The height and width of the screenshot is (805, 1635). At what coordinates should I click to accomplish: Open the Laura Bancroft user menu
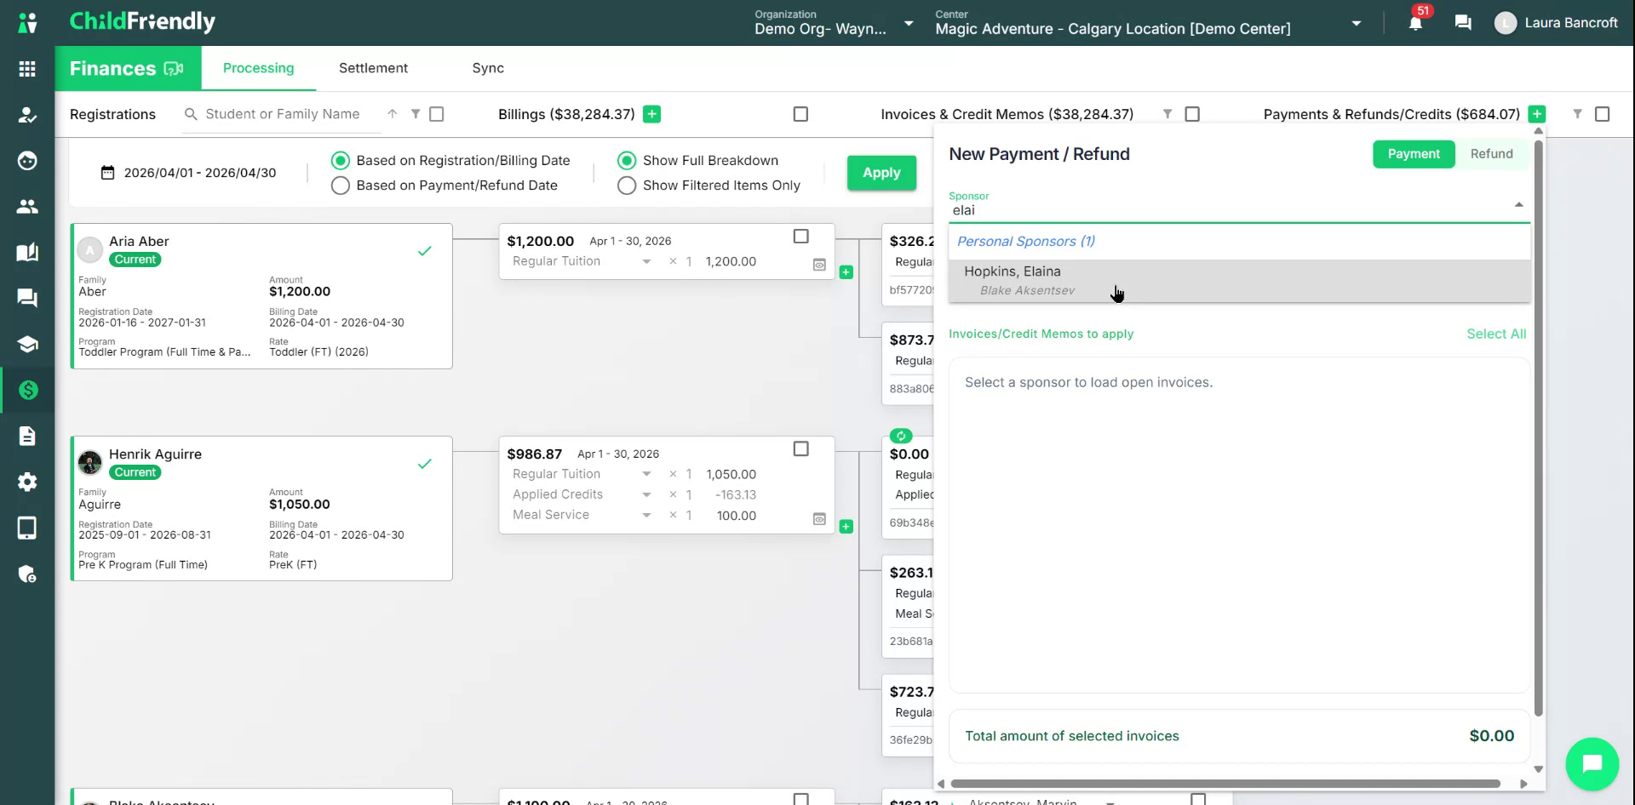[x=1556, y=23]
